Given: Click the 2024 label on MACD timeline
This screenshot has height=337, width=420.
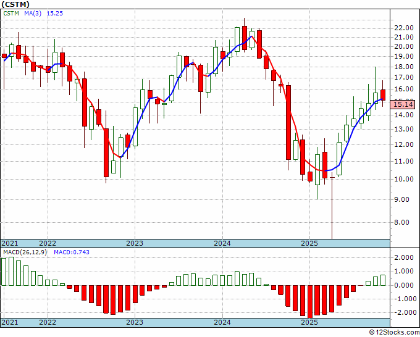Looking at the screenshot, I should click(x=222, y=322).
